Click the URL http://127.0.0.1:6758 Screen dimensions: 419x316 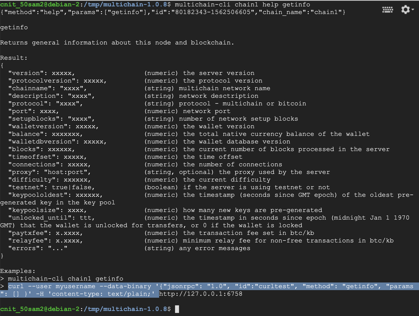(x=201, y=294)
